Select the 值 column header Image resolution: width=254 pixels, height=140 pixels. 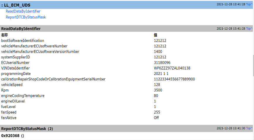tap(156, 35)
